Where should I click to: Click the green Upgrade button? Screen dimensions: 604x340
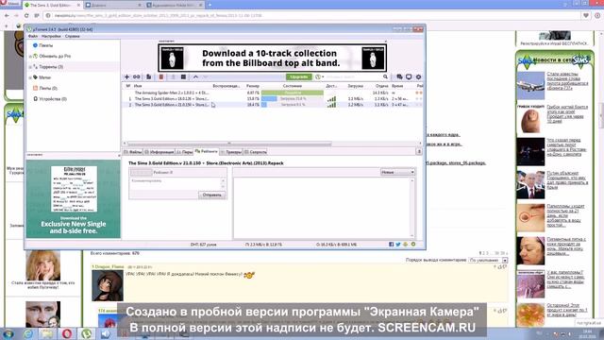pyautogui.click(x=299, y=76)
